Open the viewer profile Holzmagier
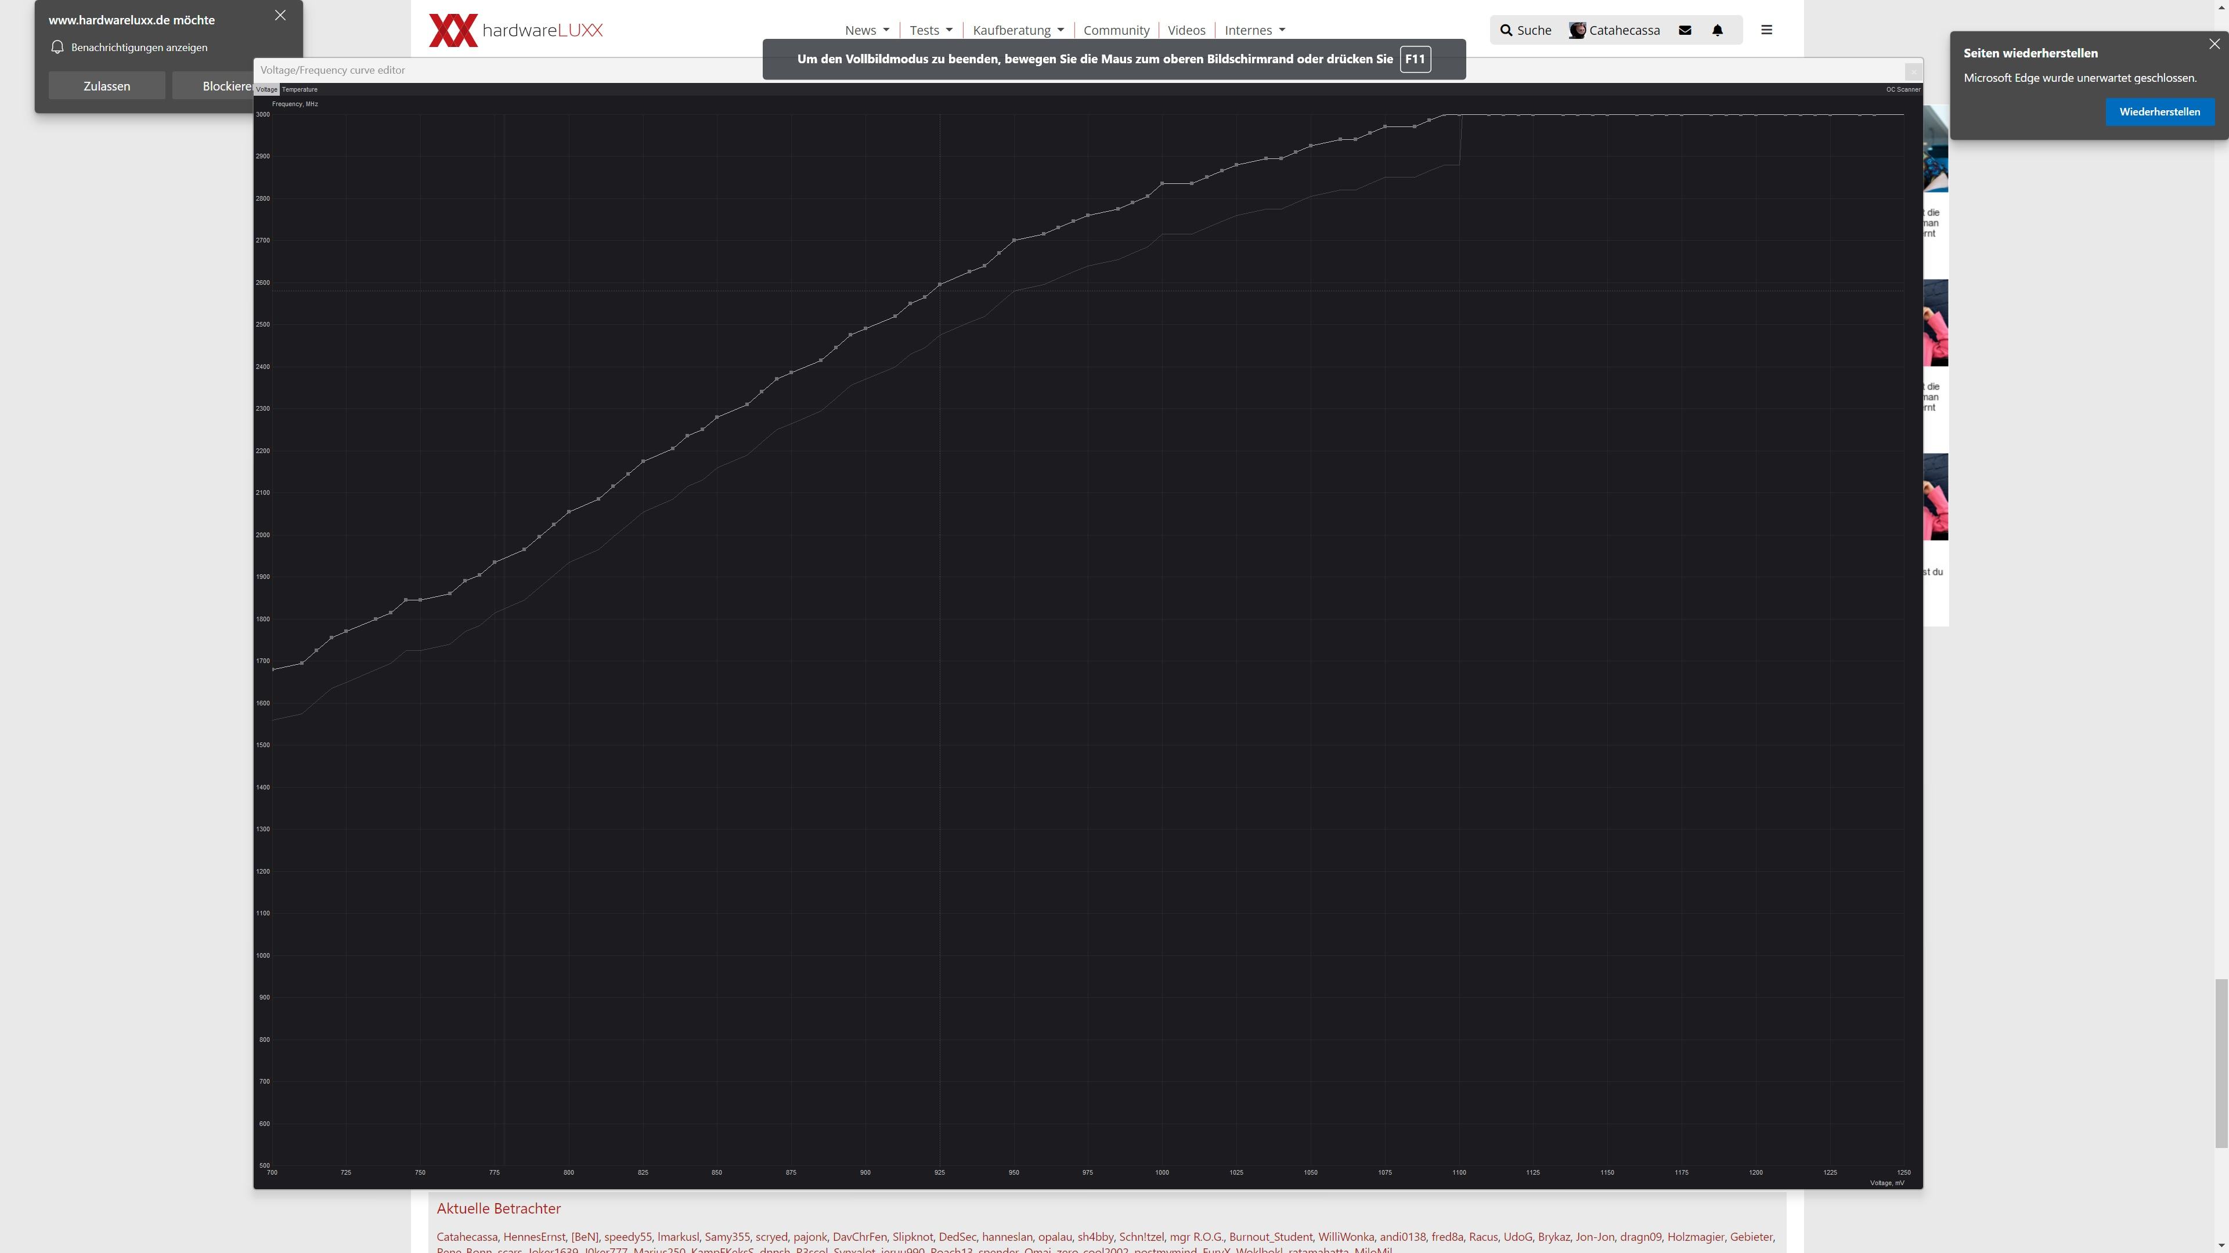 [1695, 1237]
